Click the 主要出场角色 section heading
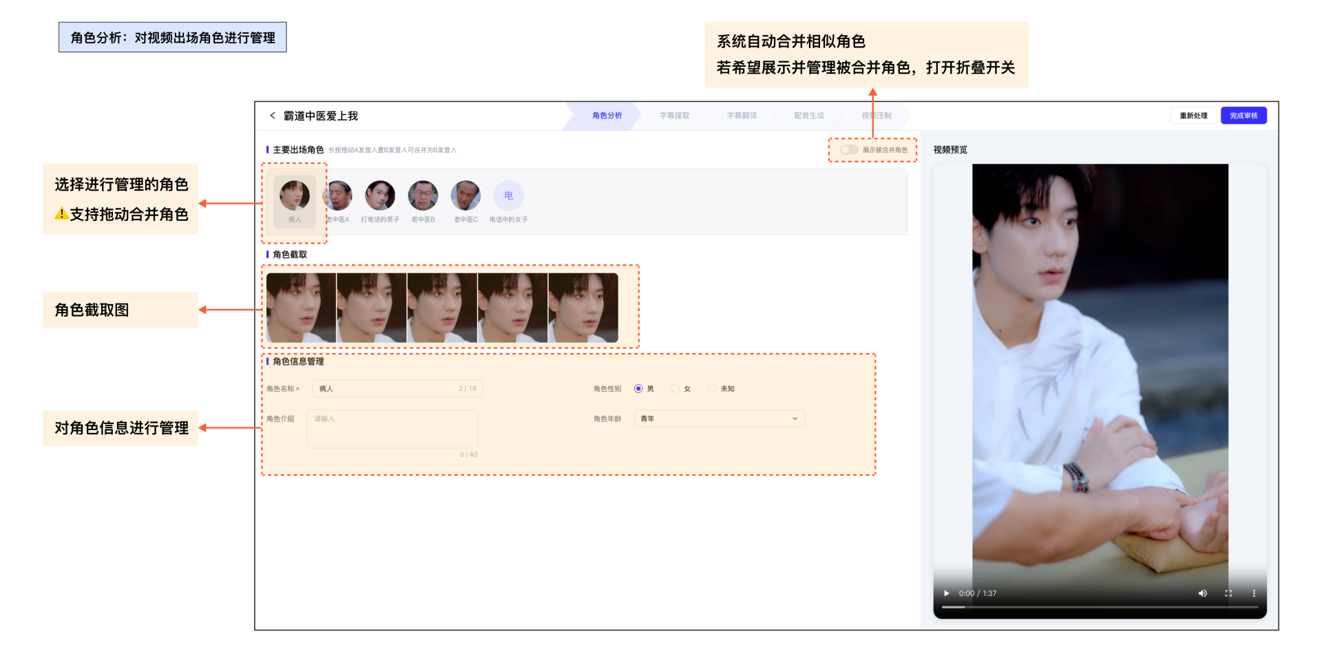The height and width of the screenshot is (667, 1322). pos(298,149)
